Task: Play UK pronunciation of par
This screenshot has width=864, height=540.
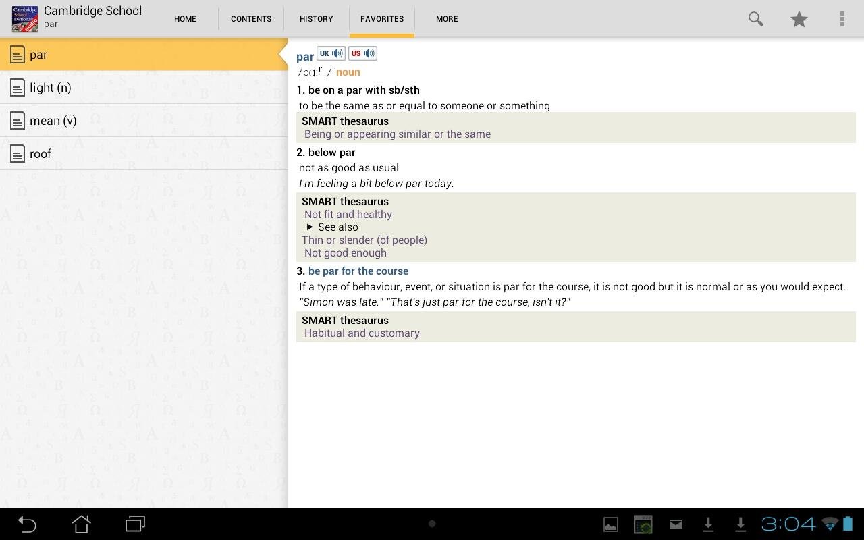Action: click(x=331, y=53)
